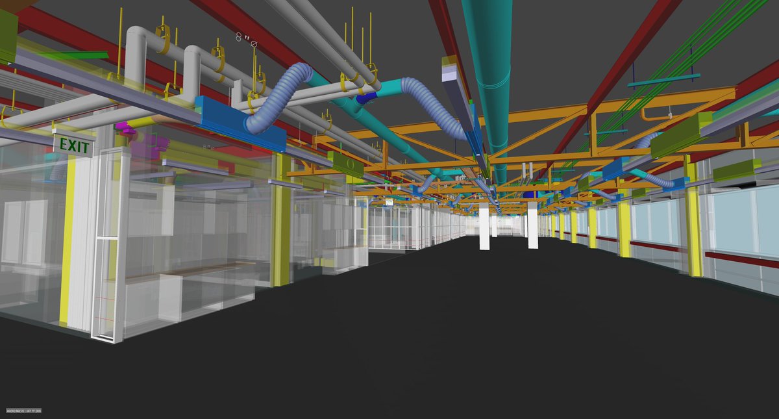Select the 8" diameter pipe annotation
The image size is (779, 419).
[247, 40]
